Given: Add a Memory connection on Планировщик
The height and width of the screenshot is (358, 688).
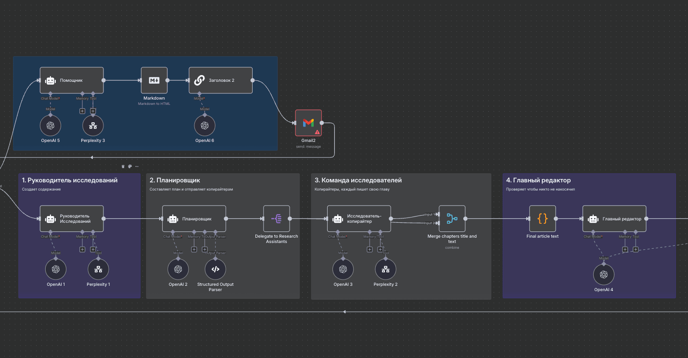Looking at the screenshot, I should pos(194,249).
